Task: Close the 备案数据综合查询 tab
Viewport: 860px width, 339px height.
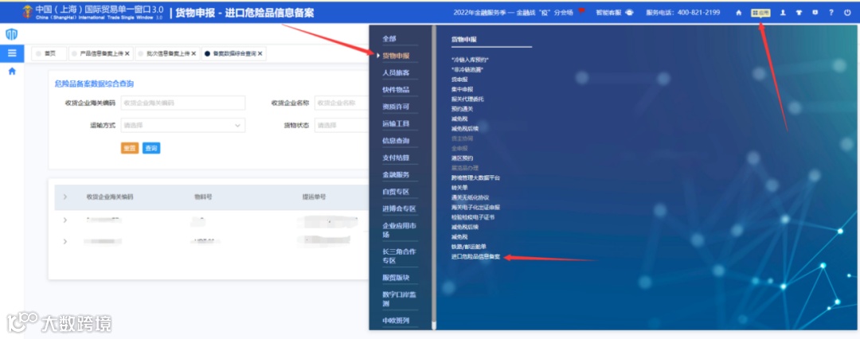Action: click(260, 54)
